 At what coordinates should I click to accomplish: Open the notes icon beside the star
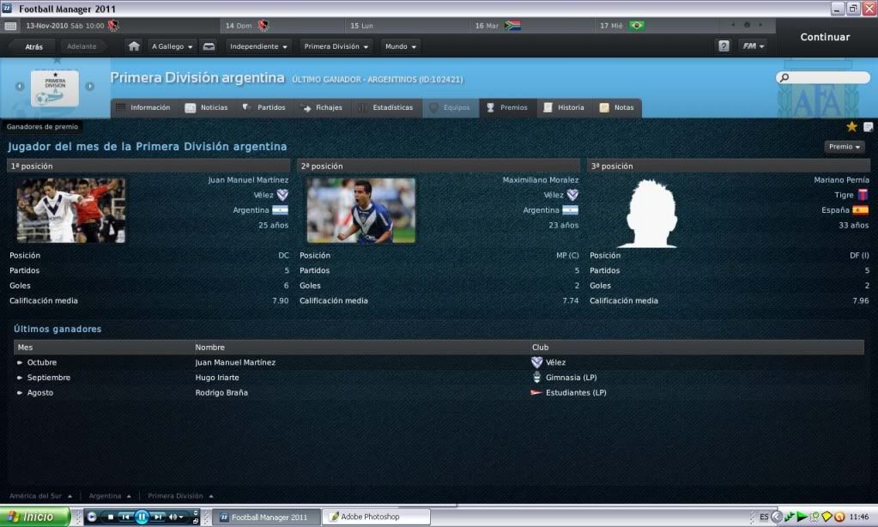coord(868,127)
